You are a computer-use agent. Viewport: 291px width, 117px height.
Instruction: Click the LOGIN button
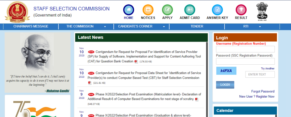225,85
